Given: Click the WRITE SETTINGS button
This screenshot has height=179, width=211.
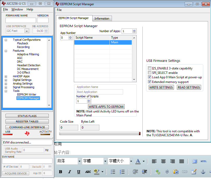Looking at the screenshot, I should (x=161, y=87).
